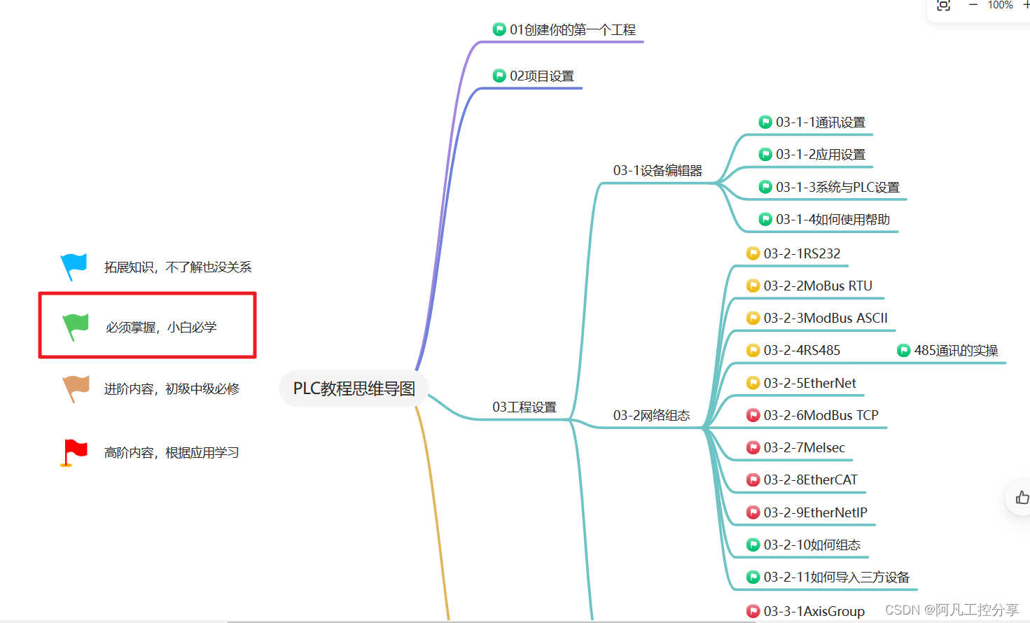Click the 03-2-7Melsec label

coord(805,447)
